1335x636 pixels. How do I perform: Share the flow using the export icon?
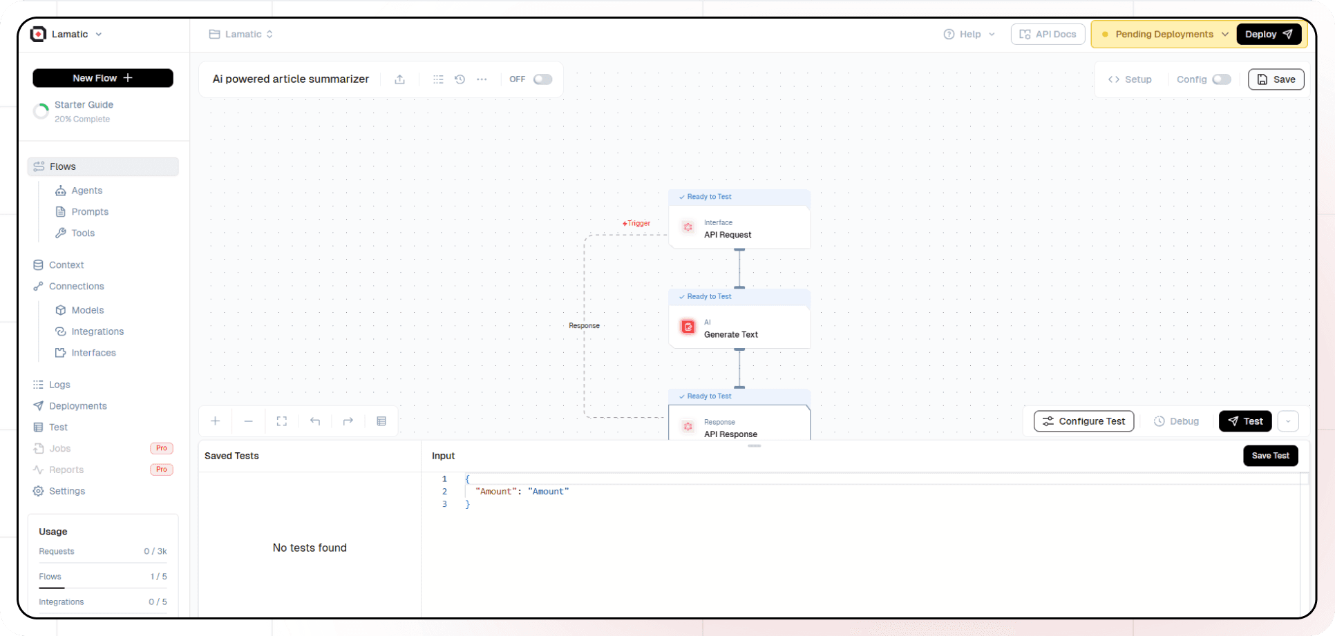[x=399, y=79]
